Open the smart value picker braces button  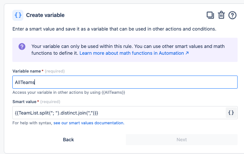[231, 113]
